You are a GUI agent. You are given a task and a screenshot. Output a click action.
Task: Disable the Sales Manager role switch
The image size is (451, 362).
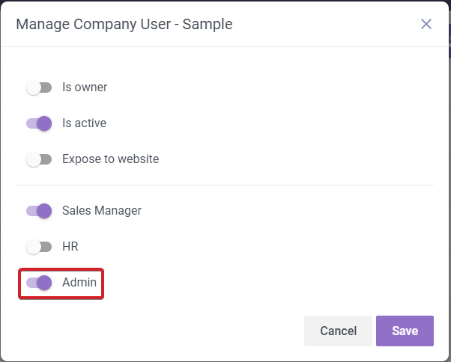coord(38,211)
